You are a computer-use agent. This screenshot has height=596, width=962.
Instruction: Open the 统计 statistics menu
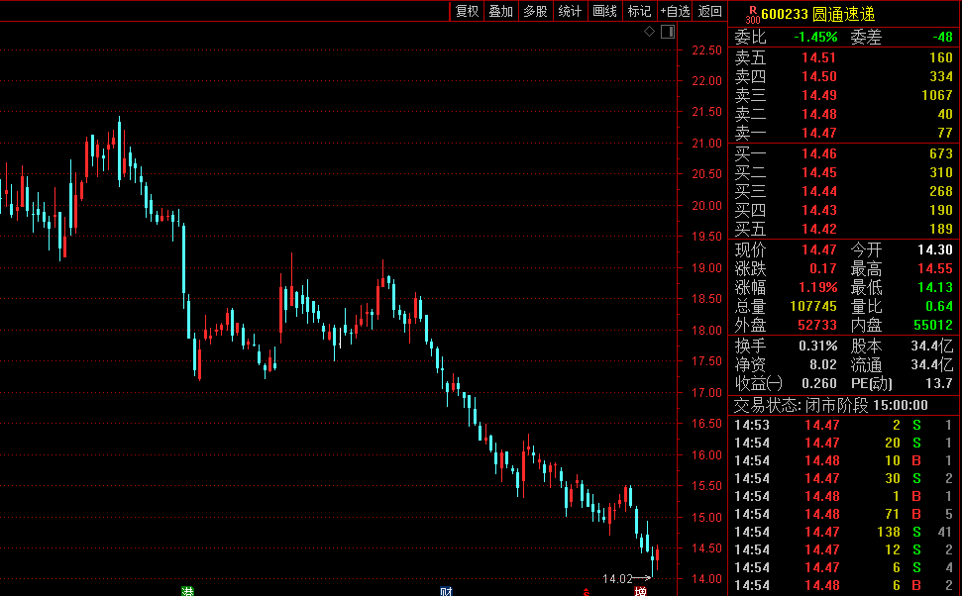tap(570, 11)
